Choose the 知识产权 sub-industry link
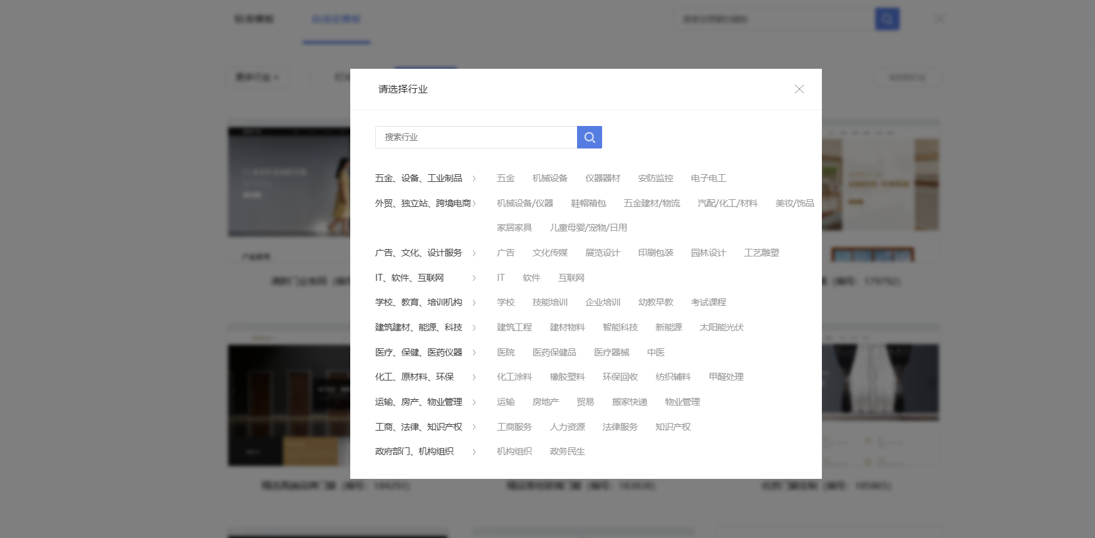 point(673,427)
